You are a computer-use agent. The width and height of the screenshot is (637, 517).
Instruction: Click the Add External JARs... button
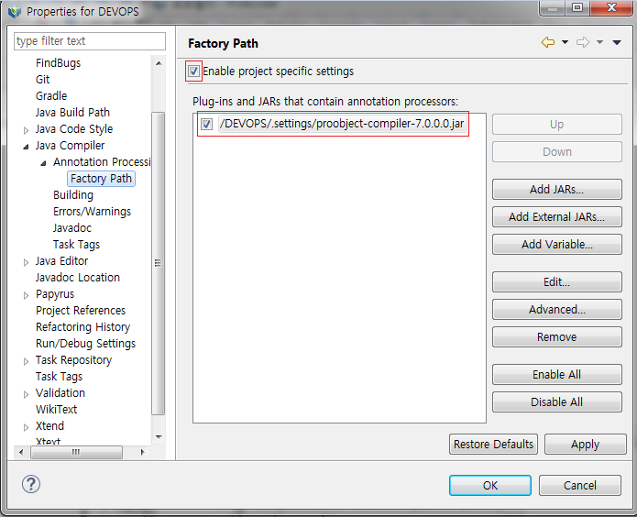[557, 217]
